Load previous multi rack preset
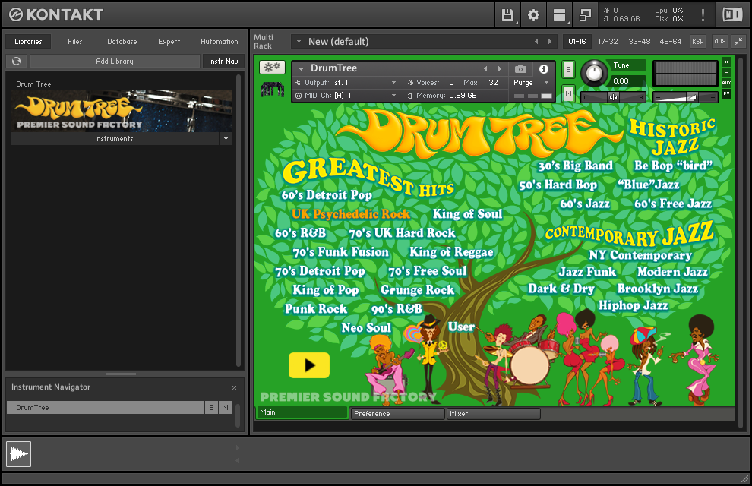752x486 pixels. (536, 42)
